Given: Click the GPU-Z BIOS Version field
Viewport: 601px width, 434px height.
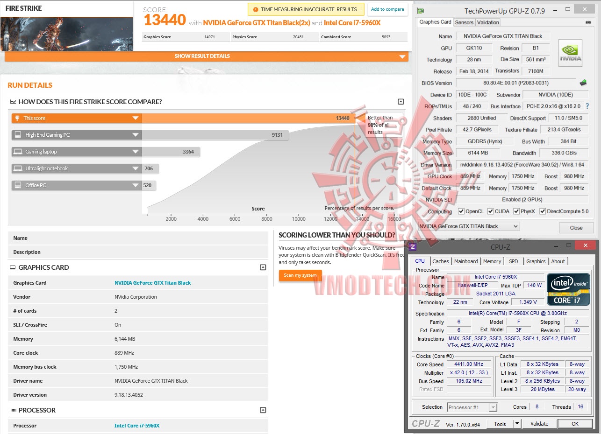Looking at the screenshot, I should pos(516,83).
